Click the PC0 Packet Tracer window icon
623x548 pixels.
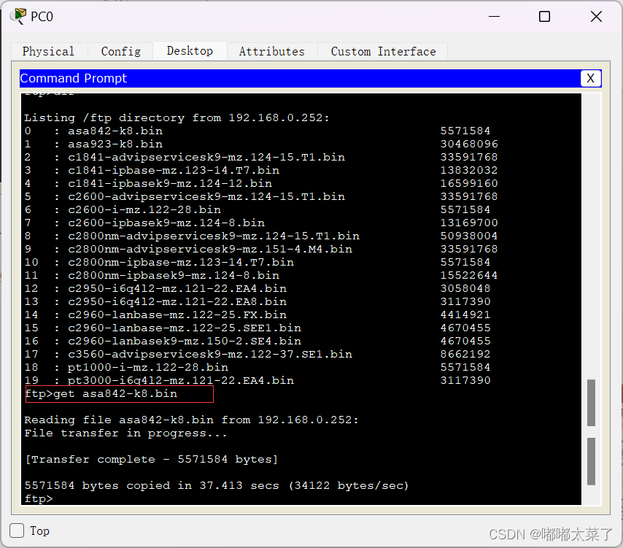coord(18,16)
